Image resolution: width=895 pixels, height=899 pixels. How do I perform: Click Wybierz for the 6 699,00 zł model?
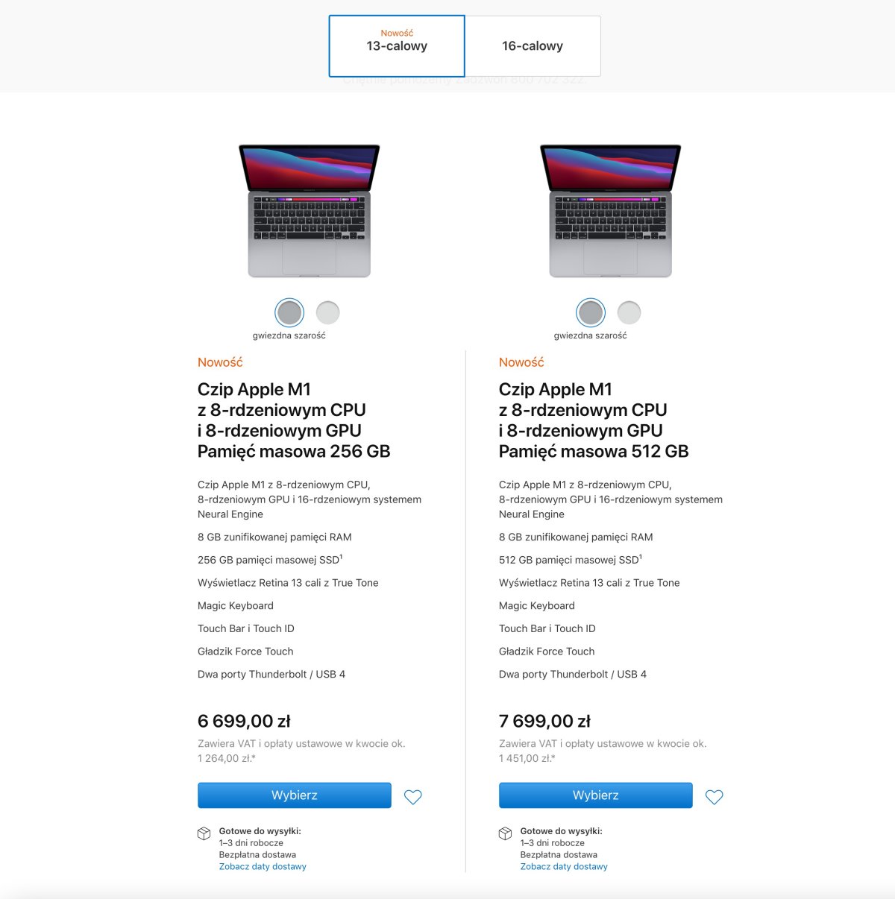[x=295, y=795]
